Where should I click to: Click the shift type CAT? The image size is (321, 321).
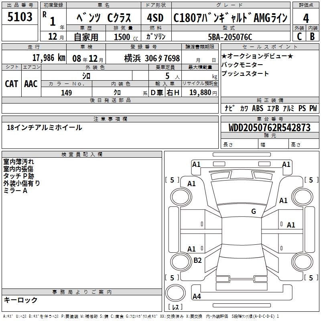12,84
